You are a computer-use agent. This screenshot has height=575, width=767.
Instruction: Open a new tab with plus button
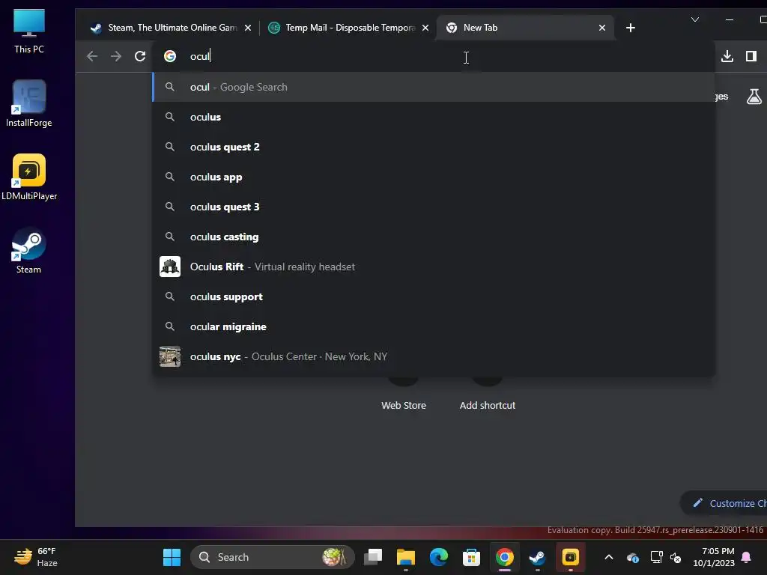631,28
